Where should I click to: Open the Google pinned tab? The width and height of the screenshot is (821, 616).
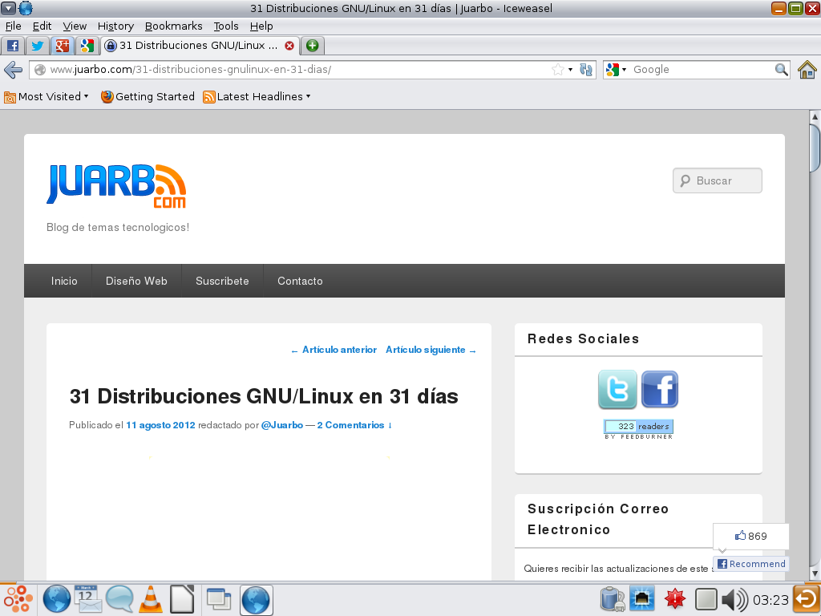(87, 46)
